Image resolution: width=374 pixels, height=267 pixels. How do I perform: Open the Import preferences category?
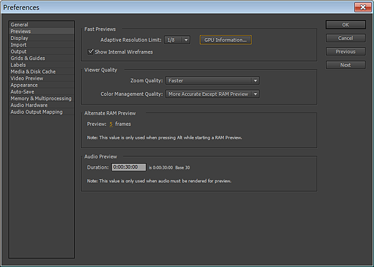(42, 45)
